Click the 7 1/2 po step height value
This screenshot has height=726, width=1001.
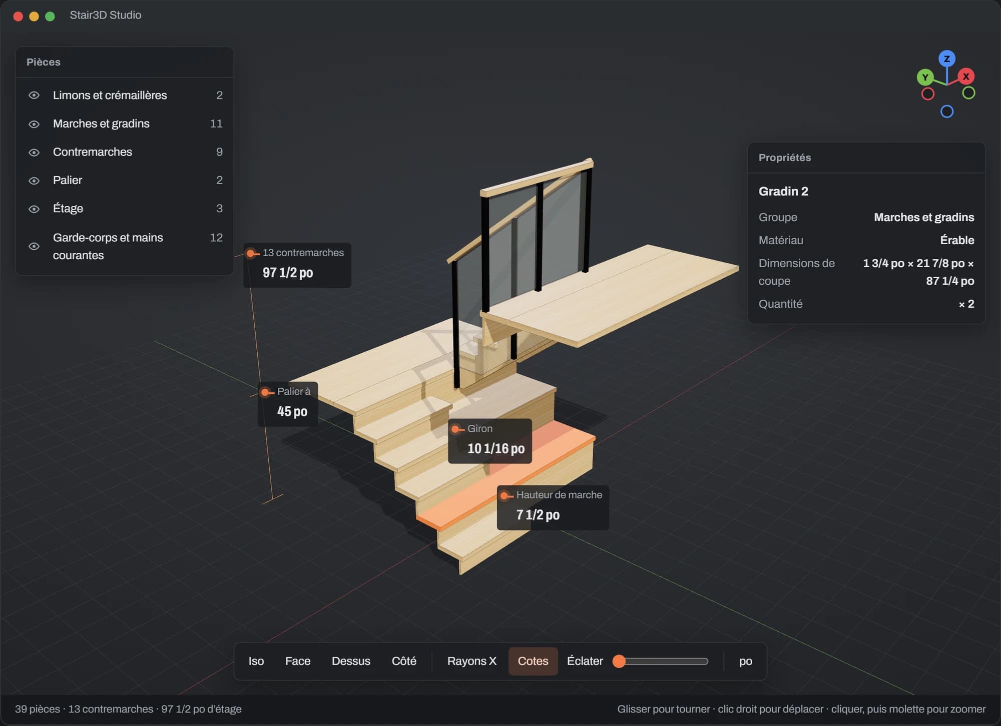pos(538,515)
